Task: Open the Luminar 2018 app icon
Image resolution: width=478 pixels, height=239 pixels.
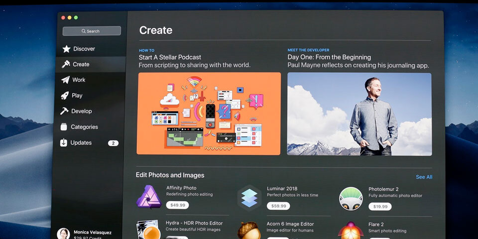Action: 249,198
